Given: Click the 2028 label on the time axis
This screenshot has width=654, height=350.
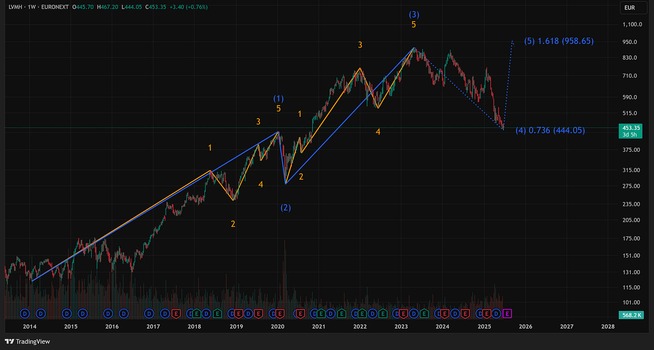Looking at the screenshot, I should [608, 327].
